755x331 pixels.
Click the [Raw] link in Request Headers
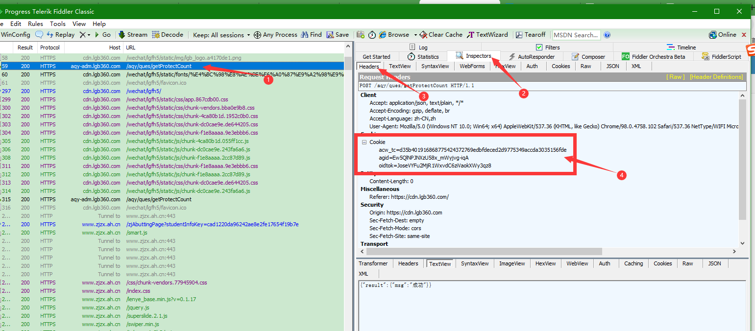click(x=675, y=77)
